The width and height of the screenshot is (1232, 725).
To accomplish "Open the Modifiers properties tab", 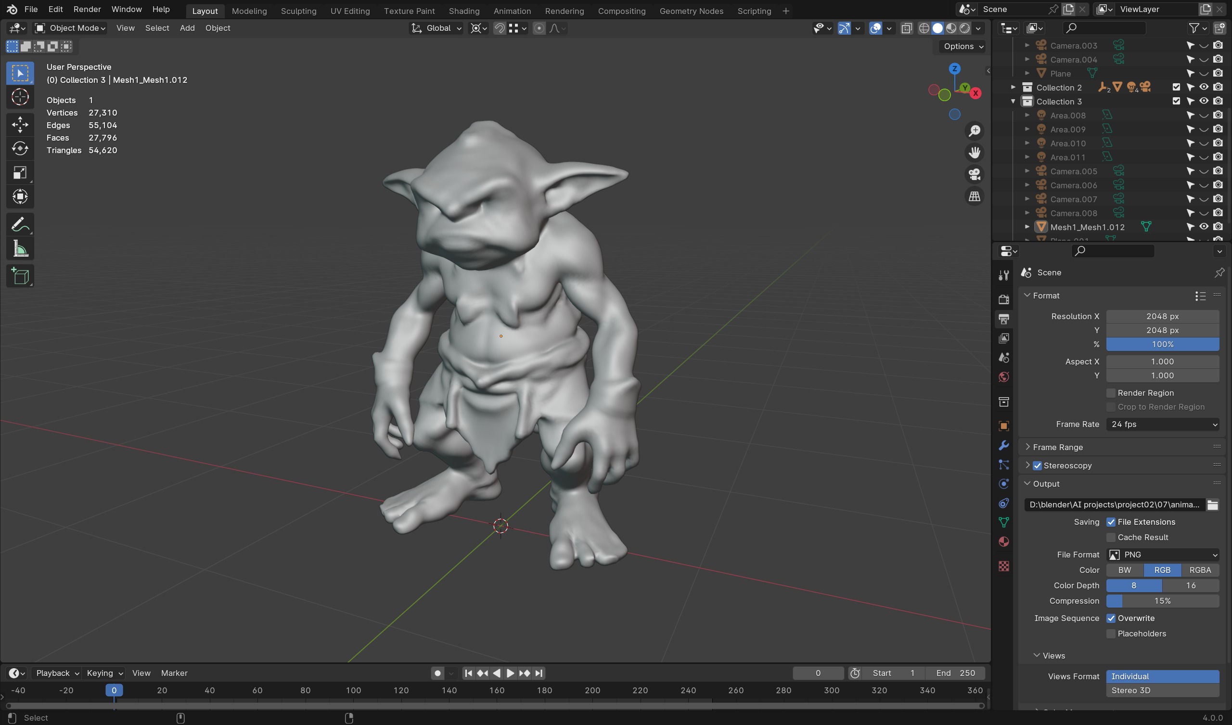I will tap(1004, 446).
